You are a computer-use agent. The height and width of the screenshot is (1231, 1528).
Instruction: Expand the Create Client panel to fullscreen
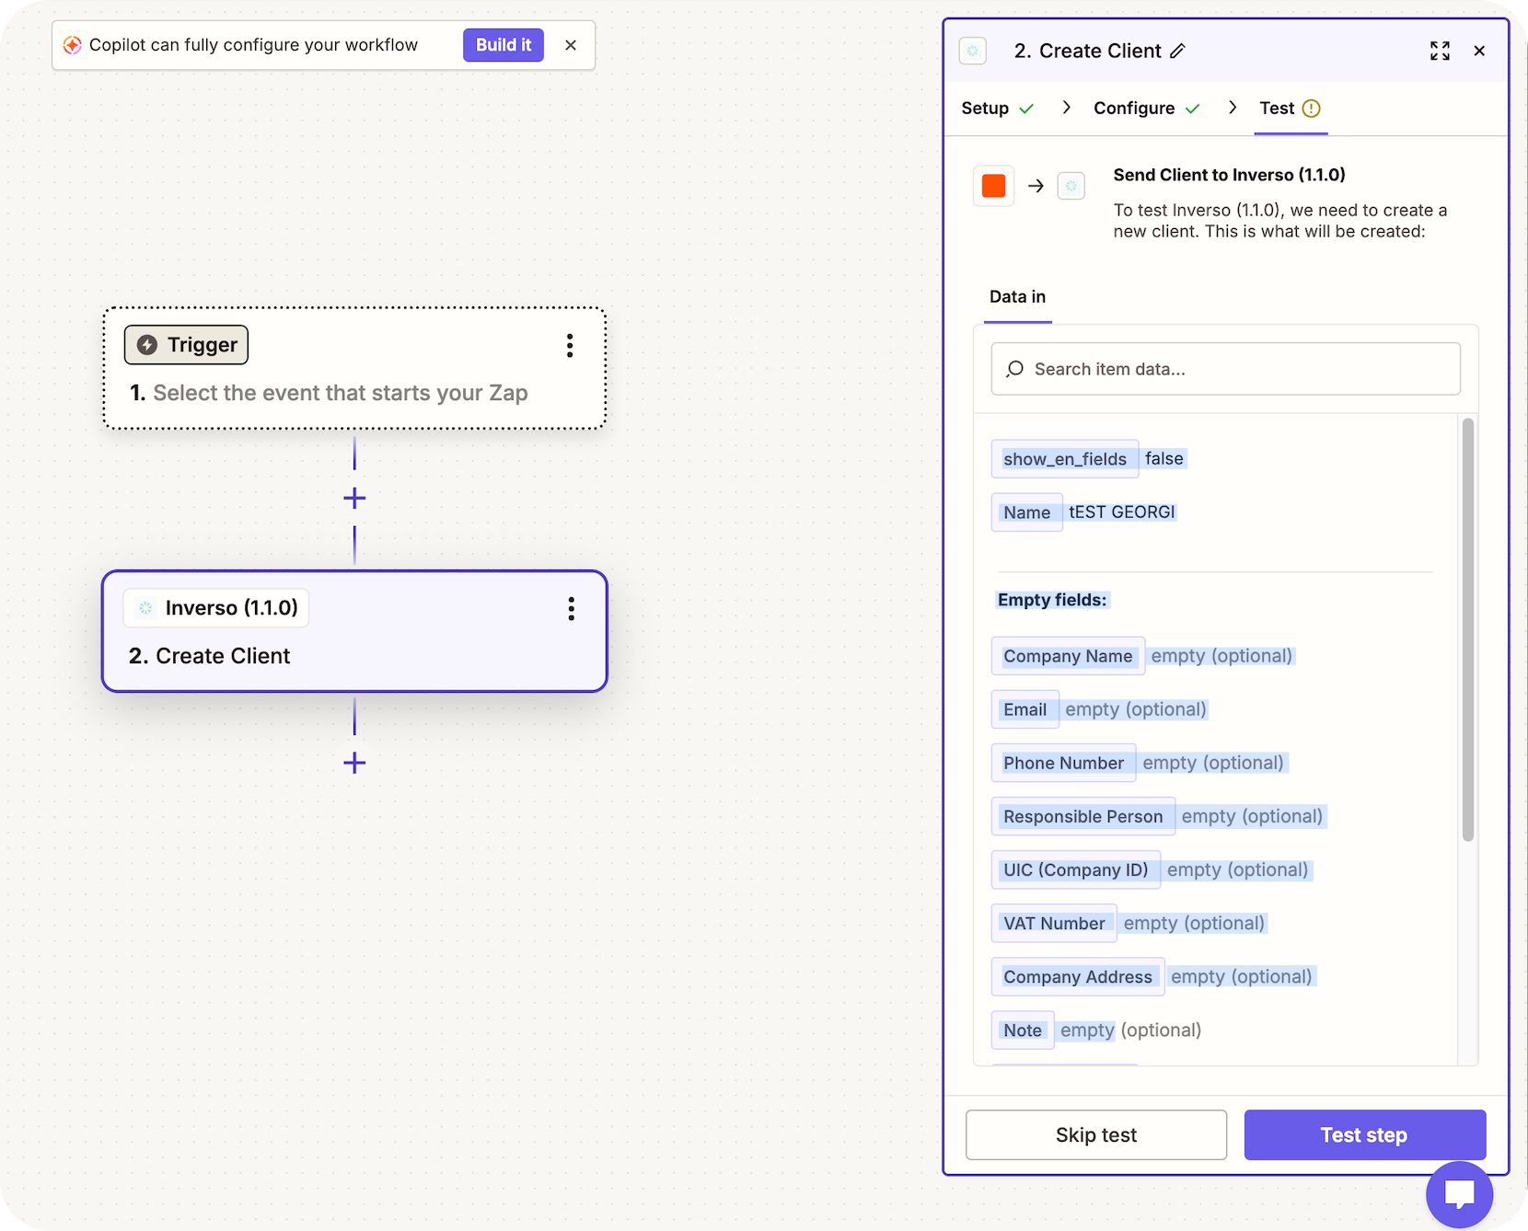1441,52
